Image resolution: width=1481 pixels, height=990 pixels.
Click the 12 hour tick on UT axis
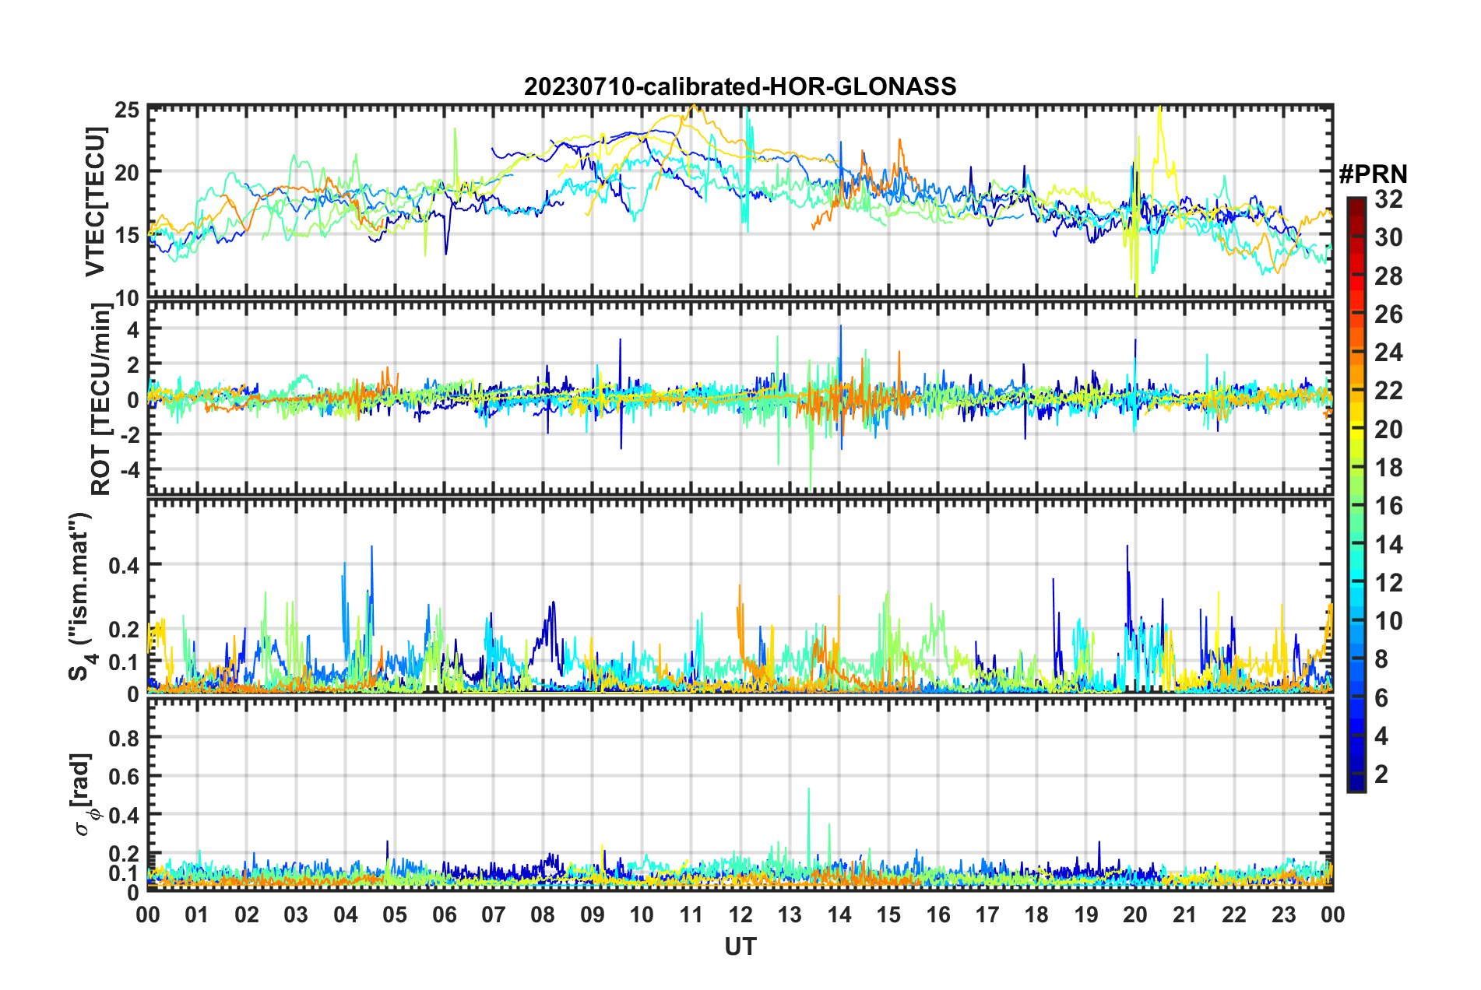point(740,915)
